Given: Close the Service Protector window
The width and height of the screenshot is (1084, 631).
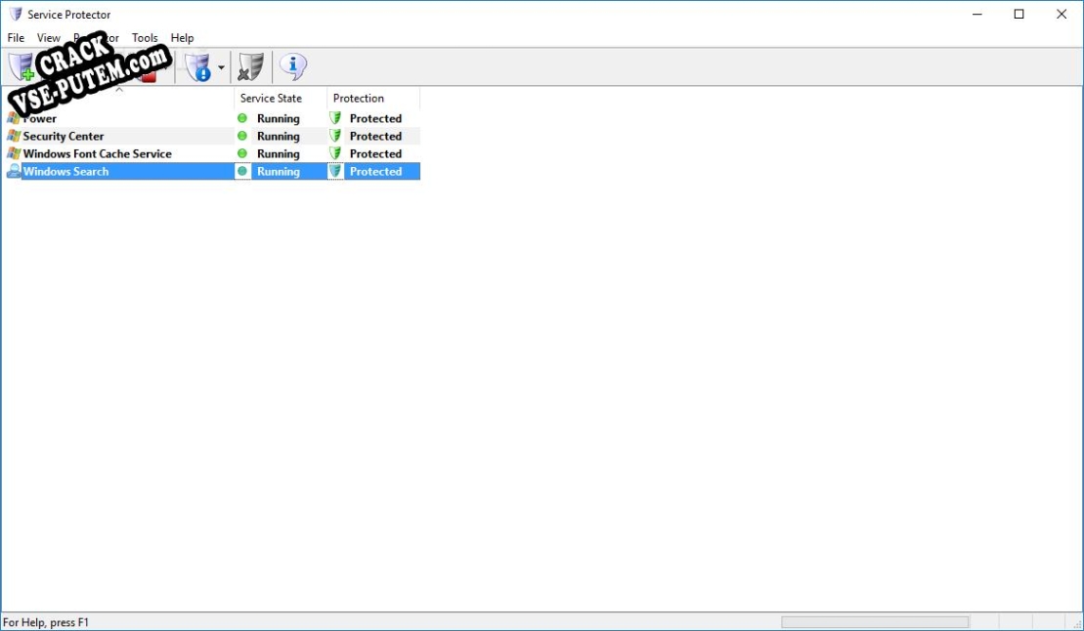Looking at the screenshot, I should pyautogui.click(x=1062, y=15).
